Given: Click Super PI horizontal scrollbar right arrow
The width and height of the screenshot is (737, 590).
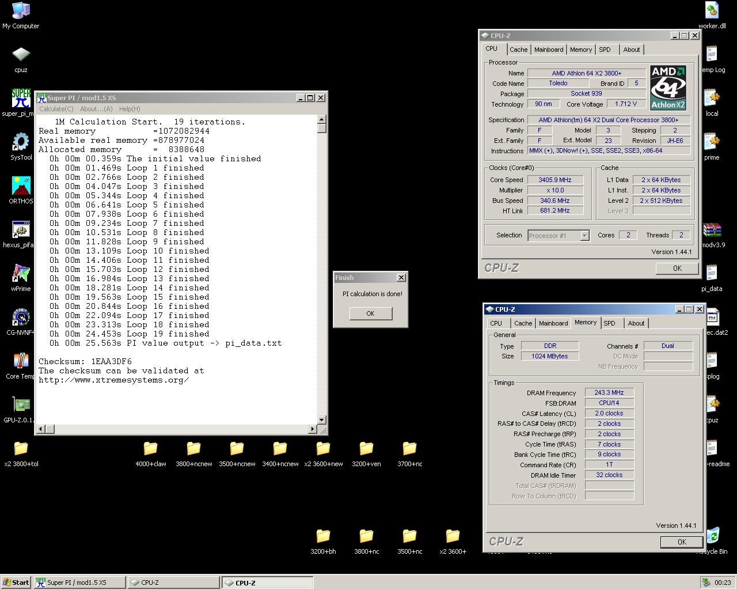Looking at the screenshot, I should pyautogui.click(x=313, y=429).
